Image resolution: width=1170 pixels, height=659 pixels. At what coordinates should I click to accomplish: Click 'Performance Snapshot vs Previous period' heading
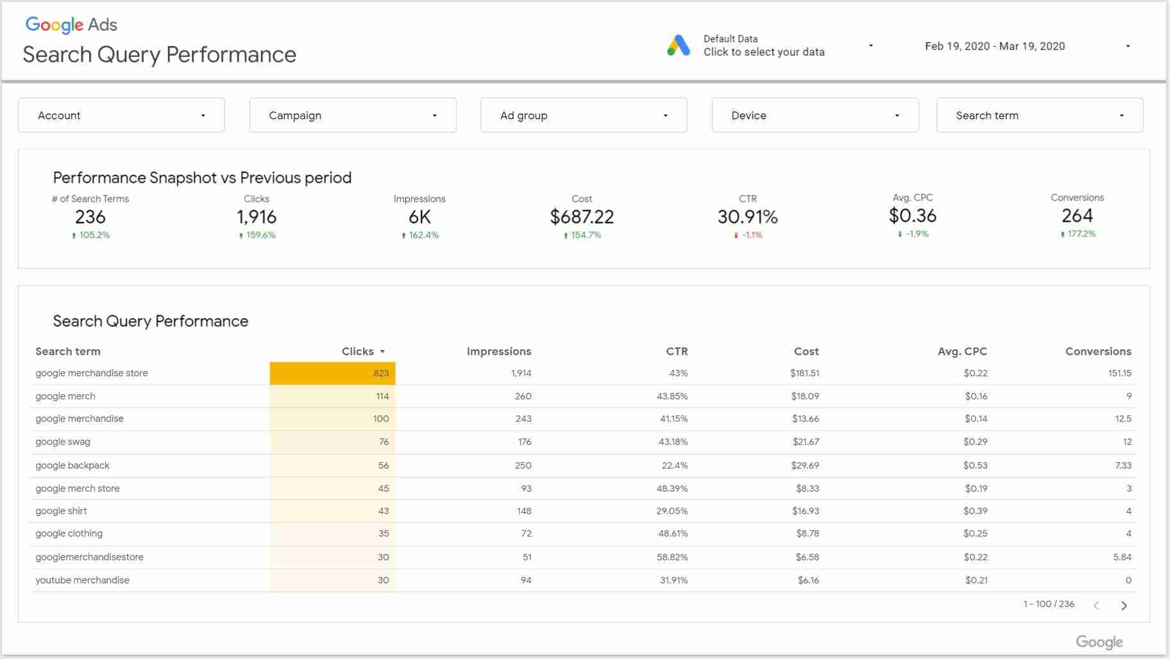[x=202, y=178]
